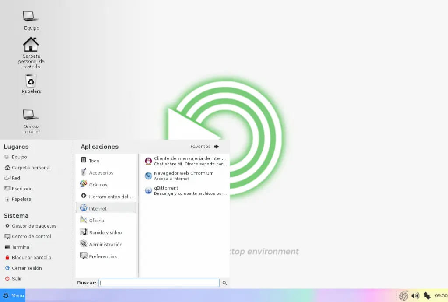
Task: Open the volume control tray icon
Action: 415,296
